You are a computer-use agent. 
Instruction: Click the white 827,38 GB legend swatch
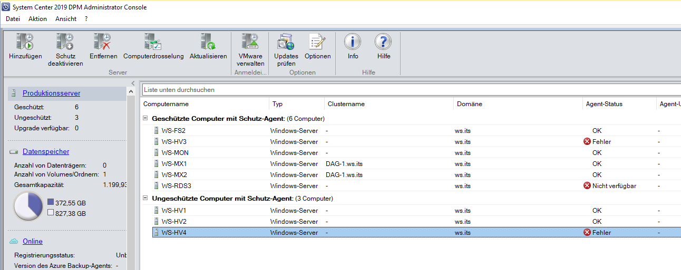(51, 213)
